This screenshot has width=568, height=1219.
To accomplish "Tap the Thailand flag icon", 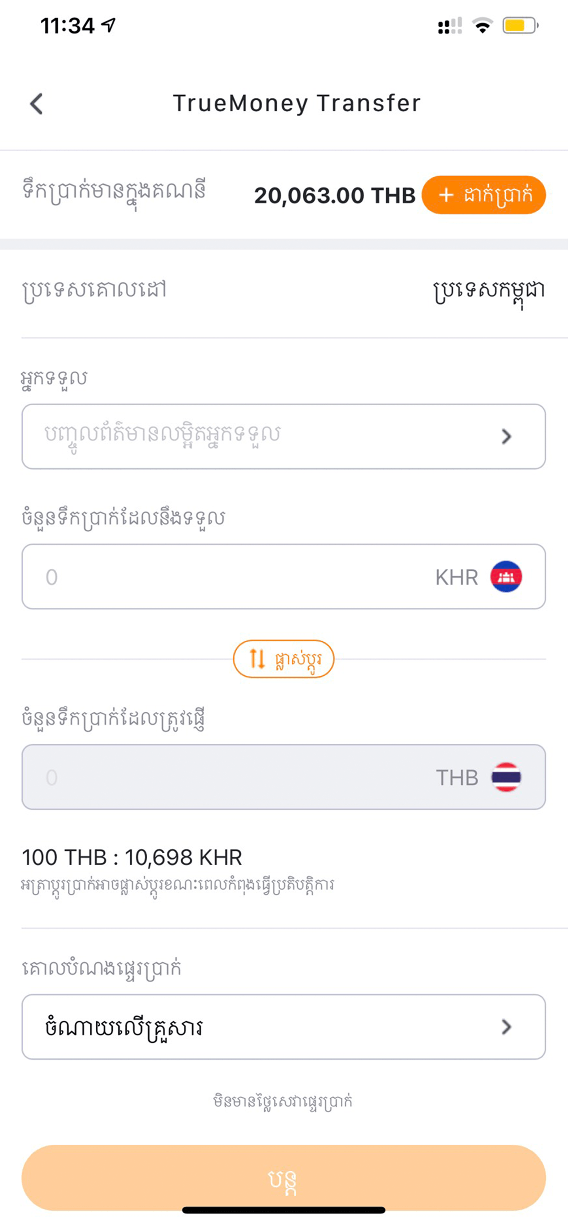I will (506, 777).
